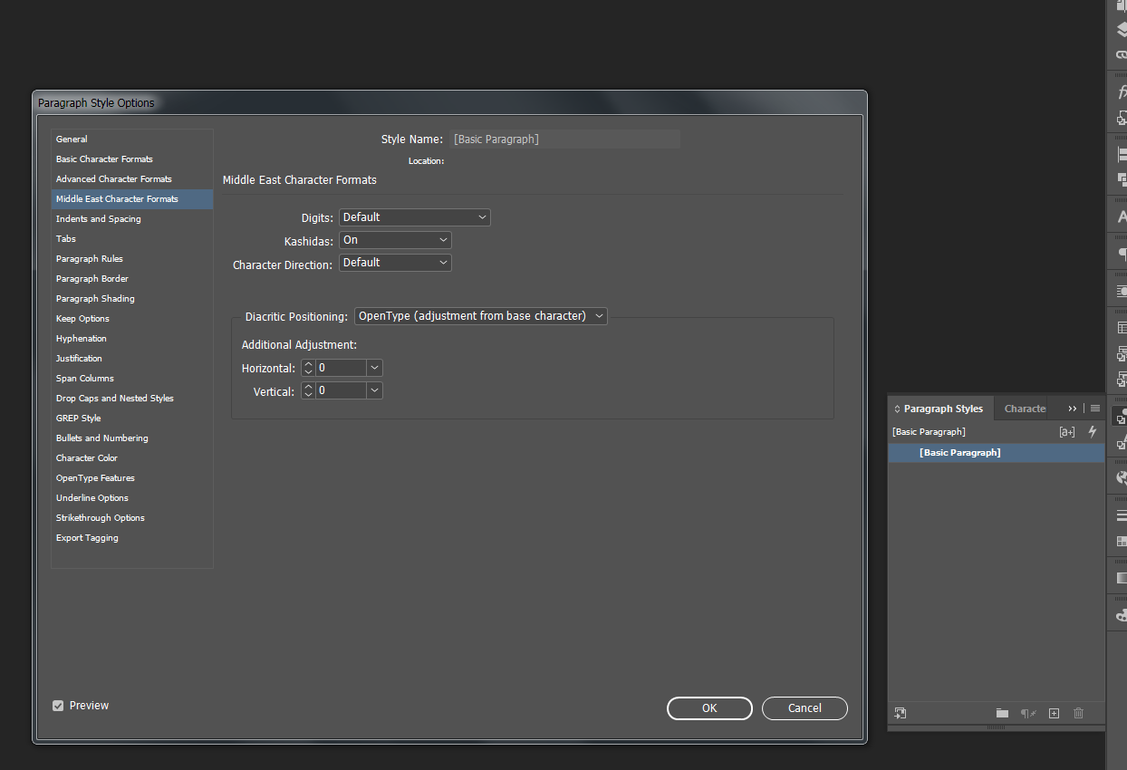Viewport: 1127px width, 770px height.
Task: Select Justification category
Action: (x=132, y=359)
